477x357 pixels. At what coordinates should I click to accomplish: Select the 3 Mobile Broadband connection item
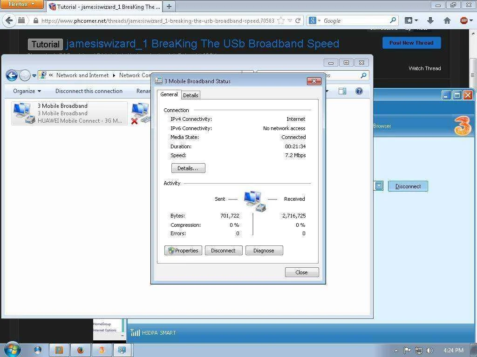[69, 113]
